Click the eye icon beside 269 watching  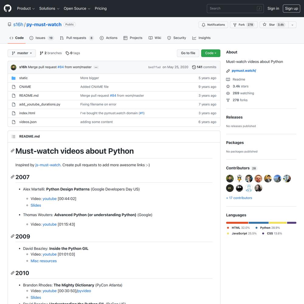click(x=228, y=93)
